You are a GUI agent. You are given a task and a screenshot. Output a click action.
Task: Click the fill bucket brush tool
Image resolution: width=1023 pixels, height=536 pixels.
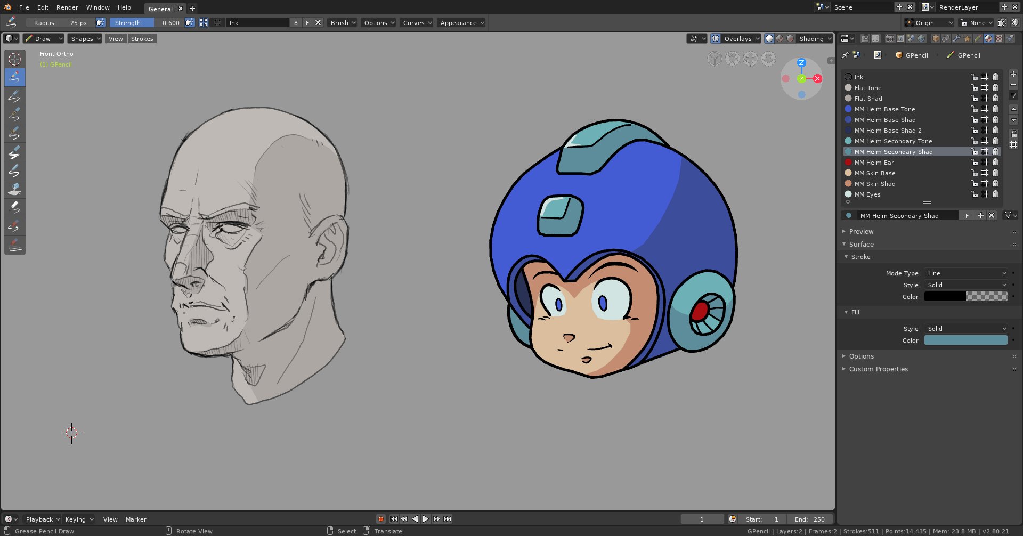(x=14, y=189)
